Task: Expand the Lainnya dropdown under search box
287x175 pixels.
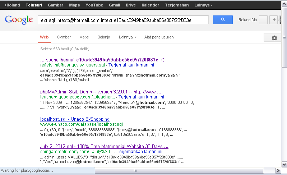Action: tap(128, 37)
